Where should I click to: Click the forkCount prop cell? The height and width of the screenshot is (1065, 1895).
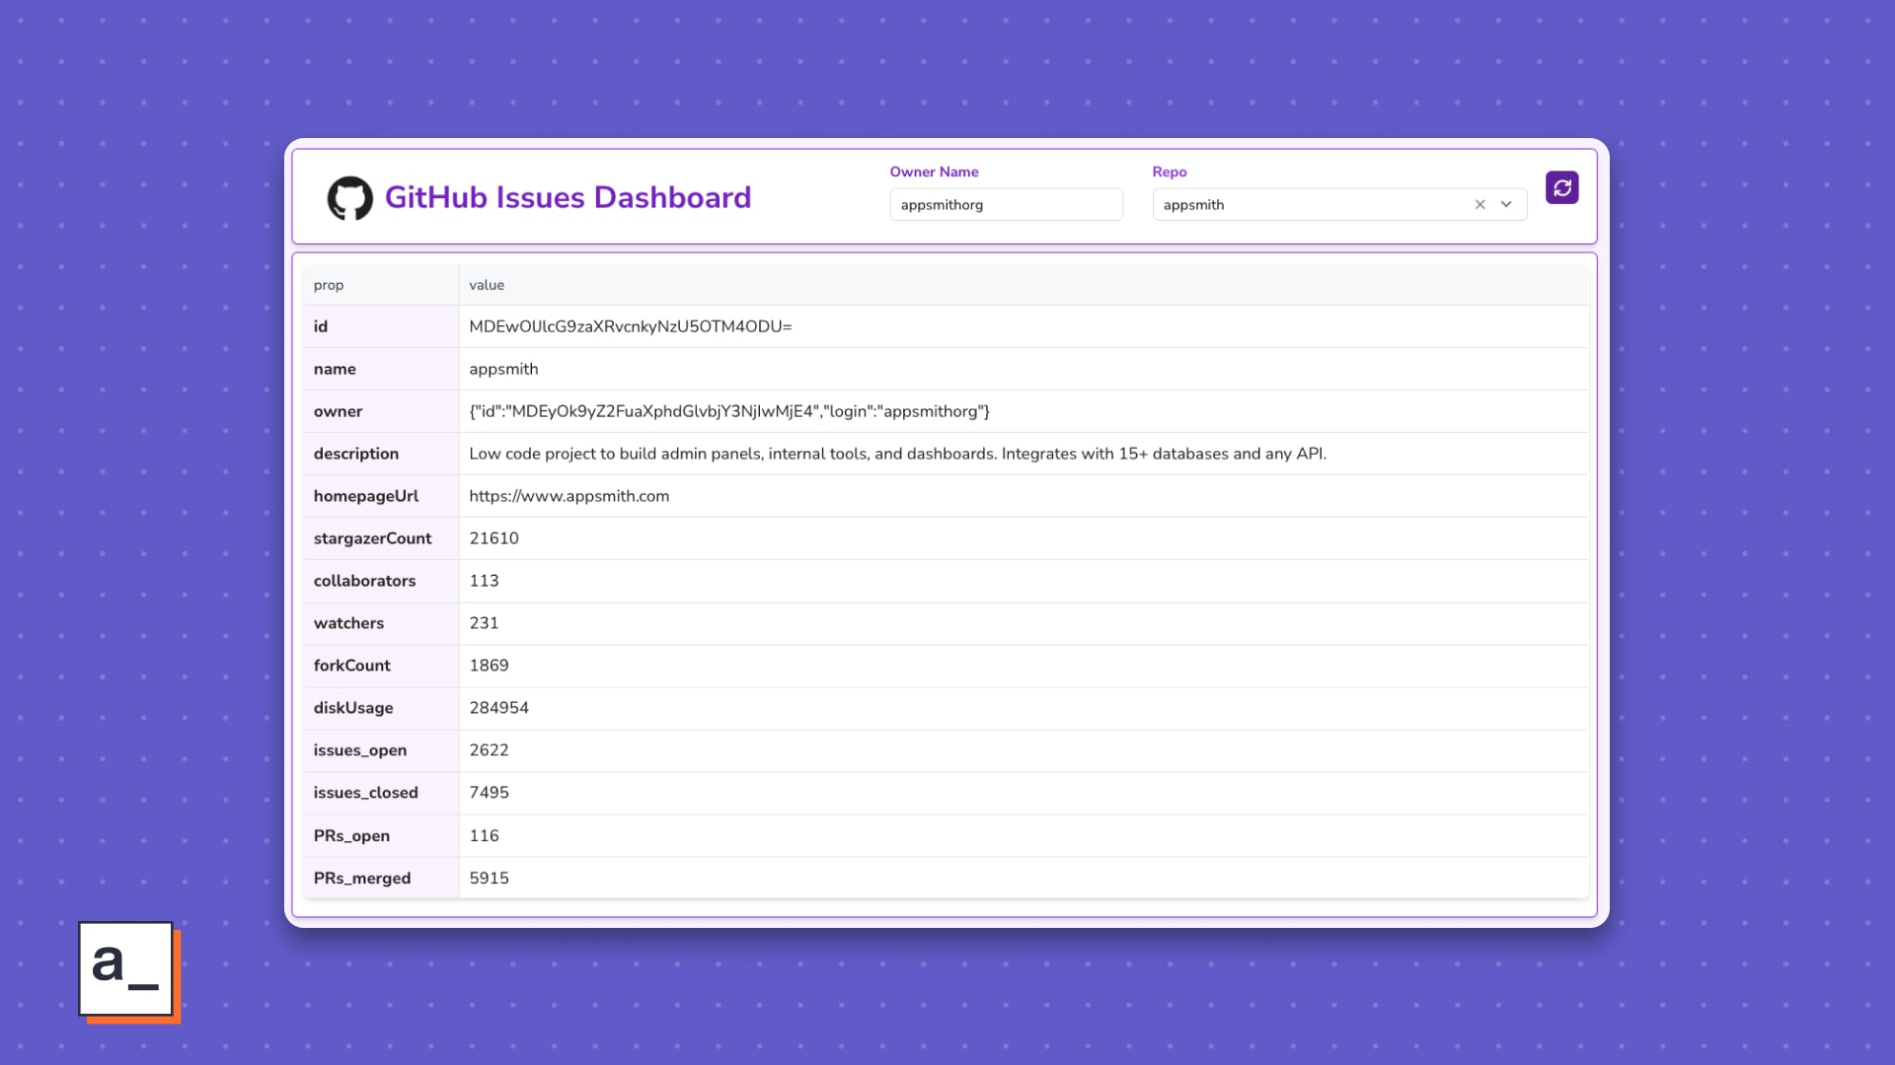pos(352,666)
